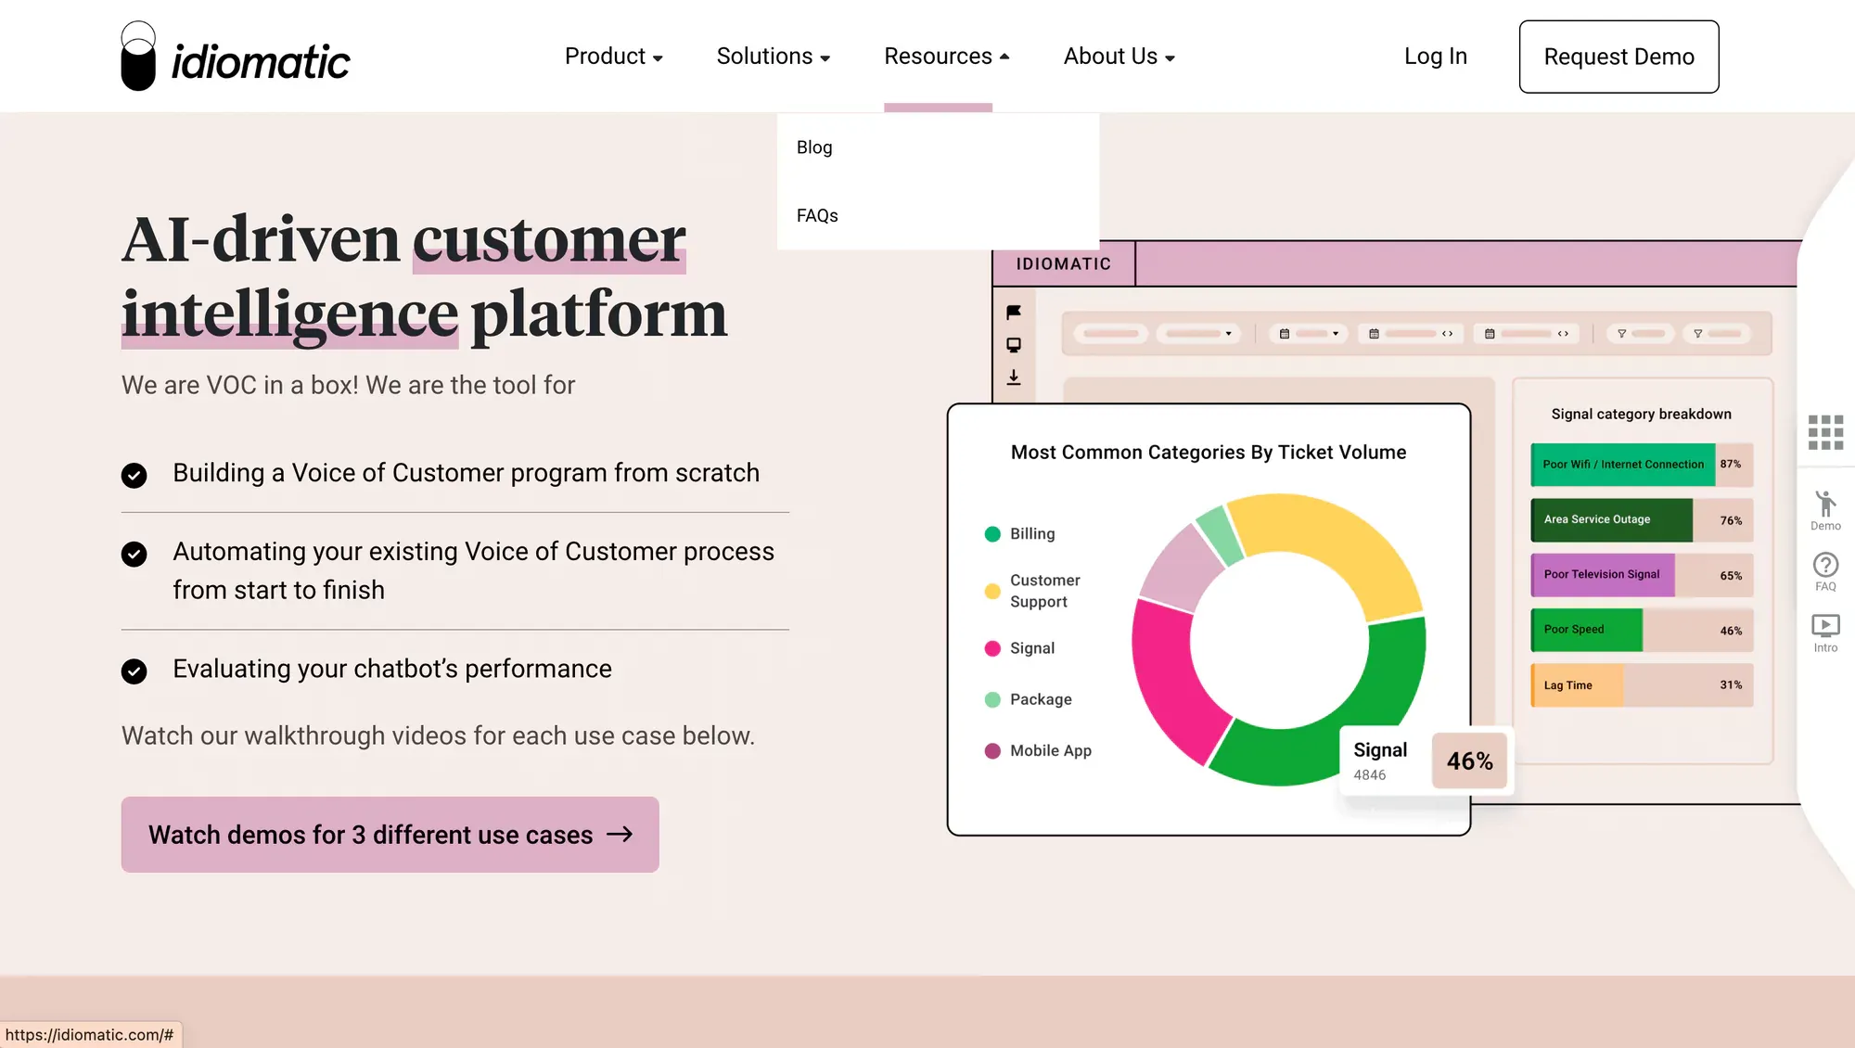Click the Signal category breakdown heading

(1641, 415)
